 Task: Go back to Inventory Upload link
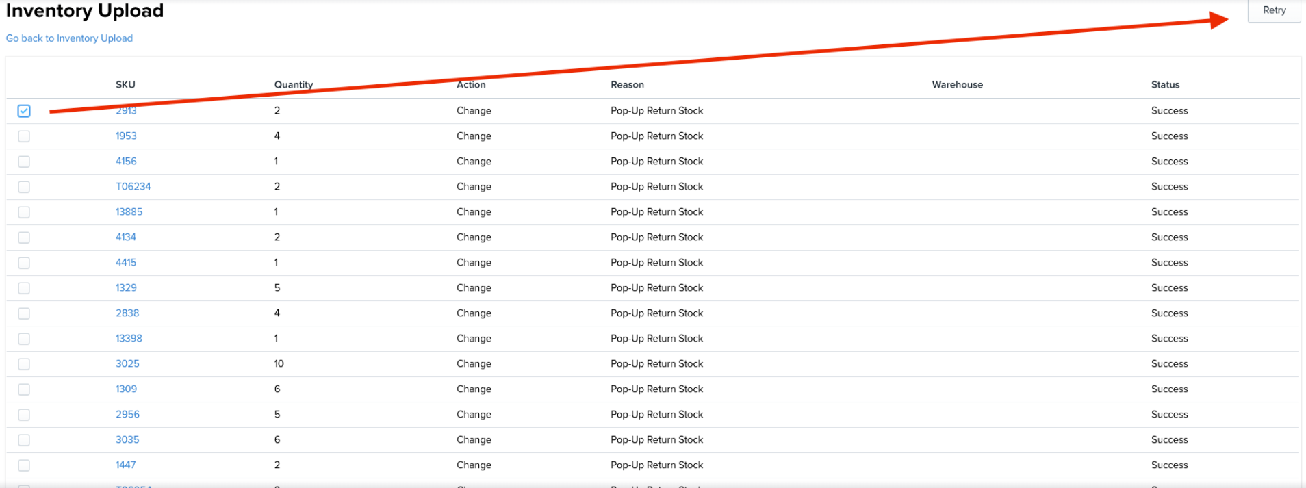point(69,38)
